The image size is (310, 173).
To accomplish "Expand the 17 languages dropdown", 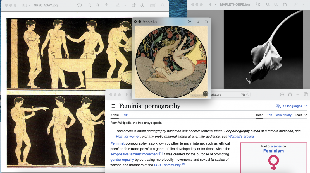I will coord(292,106).
